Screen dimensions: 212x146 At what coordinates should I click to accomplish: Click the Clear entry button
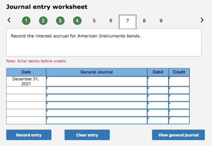pos(87,135)
